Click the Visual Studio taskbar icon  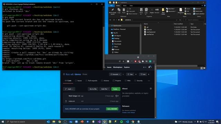(x=99, y=122)
